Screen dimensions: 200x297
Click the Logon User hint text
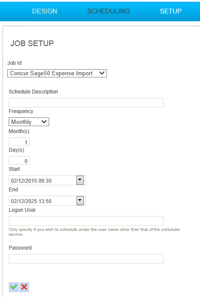[94, 232]
